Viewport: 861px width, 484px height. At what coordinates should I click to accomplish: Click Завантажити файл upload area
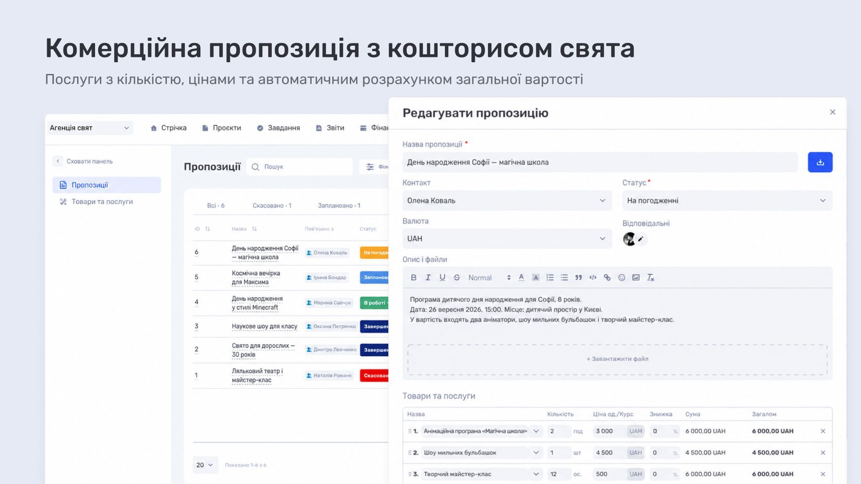[x=617, y=359]
